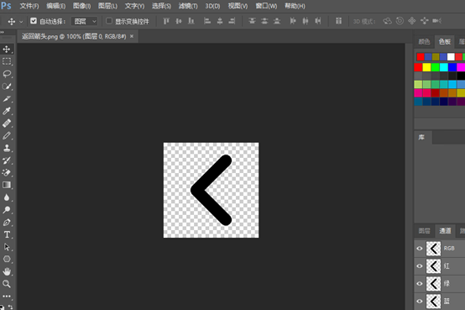The width and height of the screenshot is (465, 310).
Task: Toggle the 自动选择 checkbox
Action: (34, 21)
